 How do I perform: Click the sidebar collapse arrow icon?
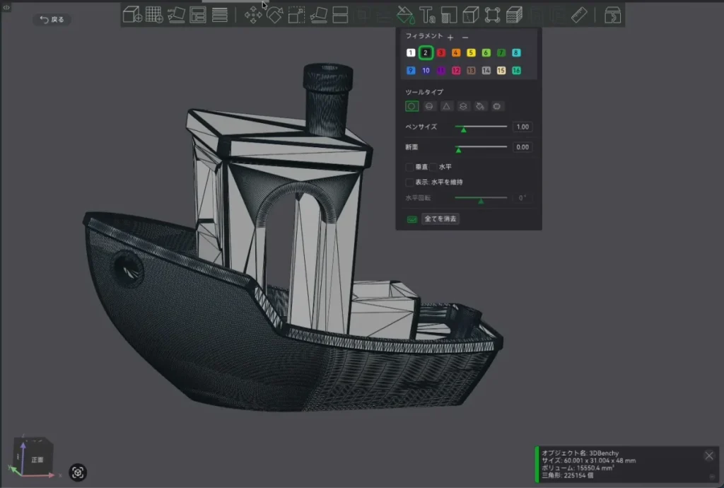pyautogui.click(x=6, y=7)
